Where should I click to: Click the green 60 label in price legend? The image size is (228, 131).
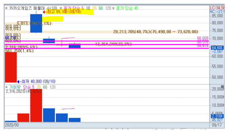click(x=101, y=8)
